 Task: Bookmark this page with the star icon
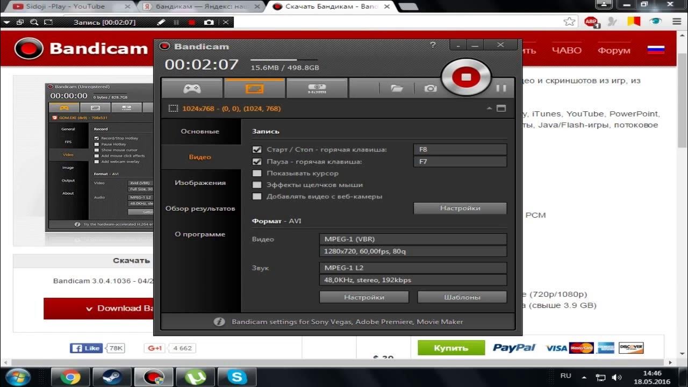tap(570, 22)
